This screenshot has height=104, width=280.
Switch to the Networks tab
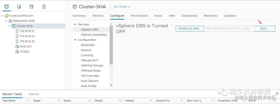point(211,16)
